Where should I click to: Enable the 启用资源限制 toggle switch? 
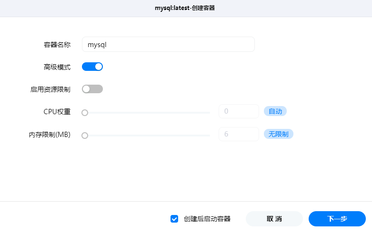[92, 89]
